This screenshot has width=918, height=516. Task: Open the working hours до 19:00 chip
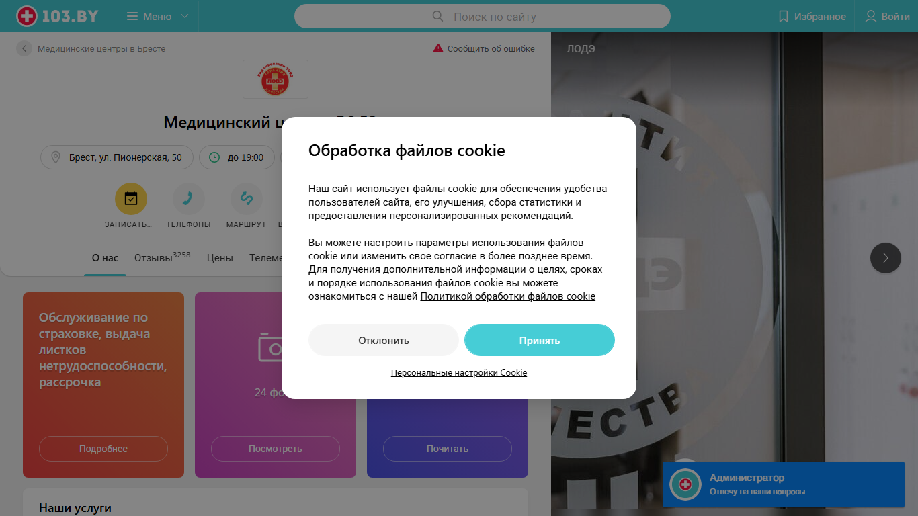point(237,157)
